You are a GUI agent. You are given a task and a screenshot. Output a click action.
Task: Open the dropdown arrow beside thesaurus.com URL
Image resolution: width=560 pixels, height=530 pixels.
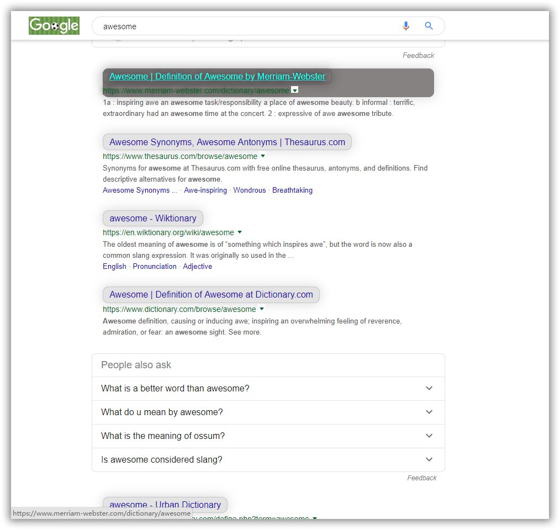263,156
